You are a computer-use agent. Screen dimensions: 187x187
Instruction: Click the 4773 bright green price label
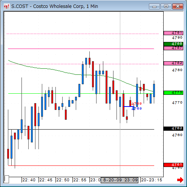[x=173, y=93]
